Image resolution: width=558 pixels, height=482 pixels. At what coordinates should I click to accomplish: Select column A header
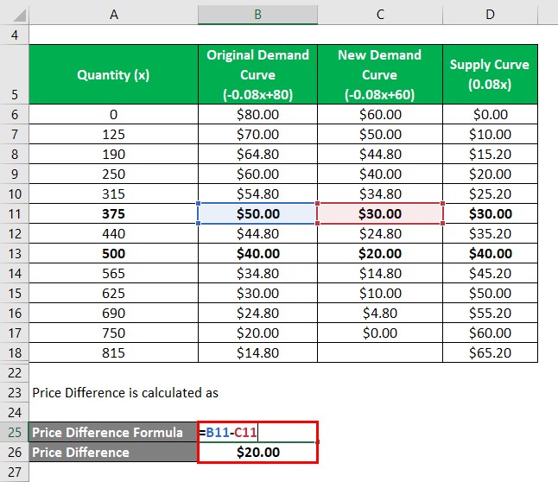[113, 14]
